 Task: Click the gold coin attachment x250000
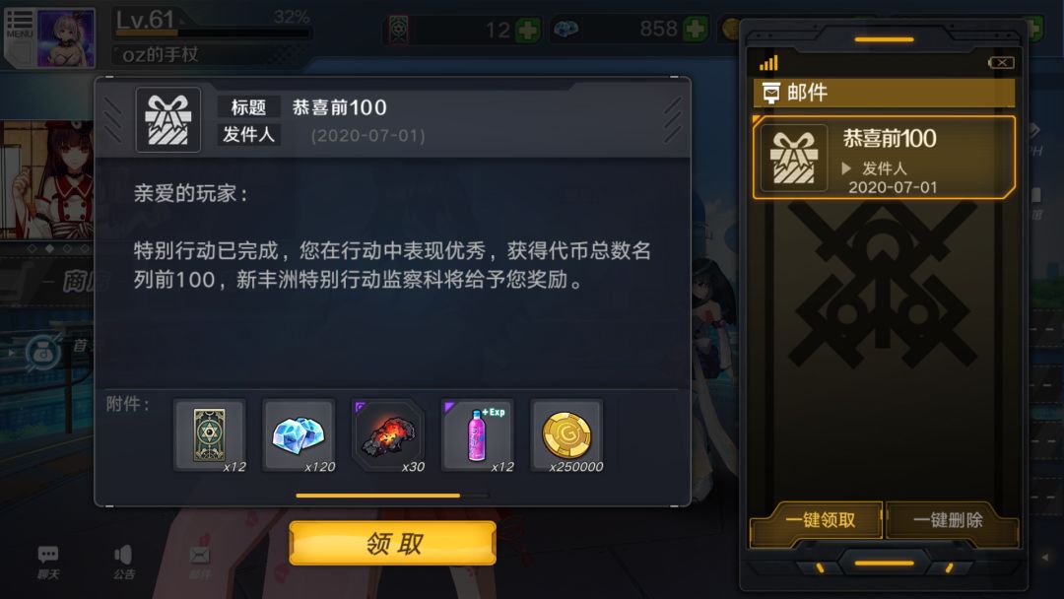click(566, 434)
